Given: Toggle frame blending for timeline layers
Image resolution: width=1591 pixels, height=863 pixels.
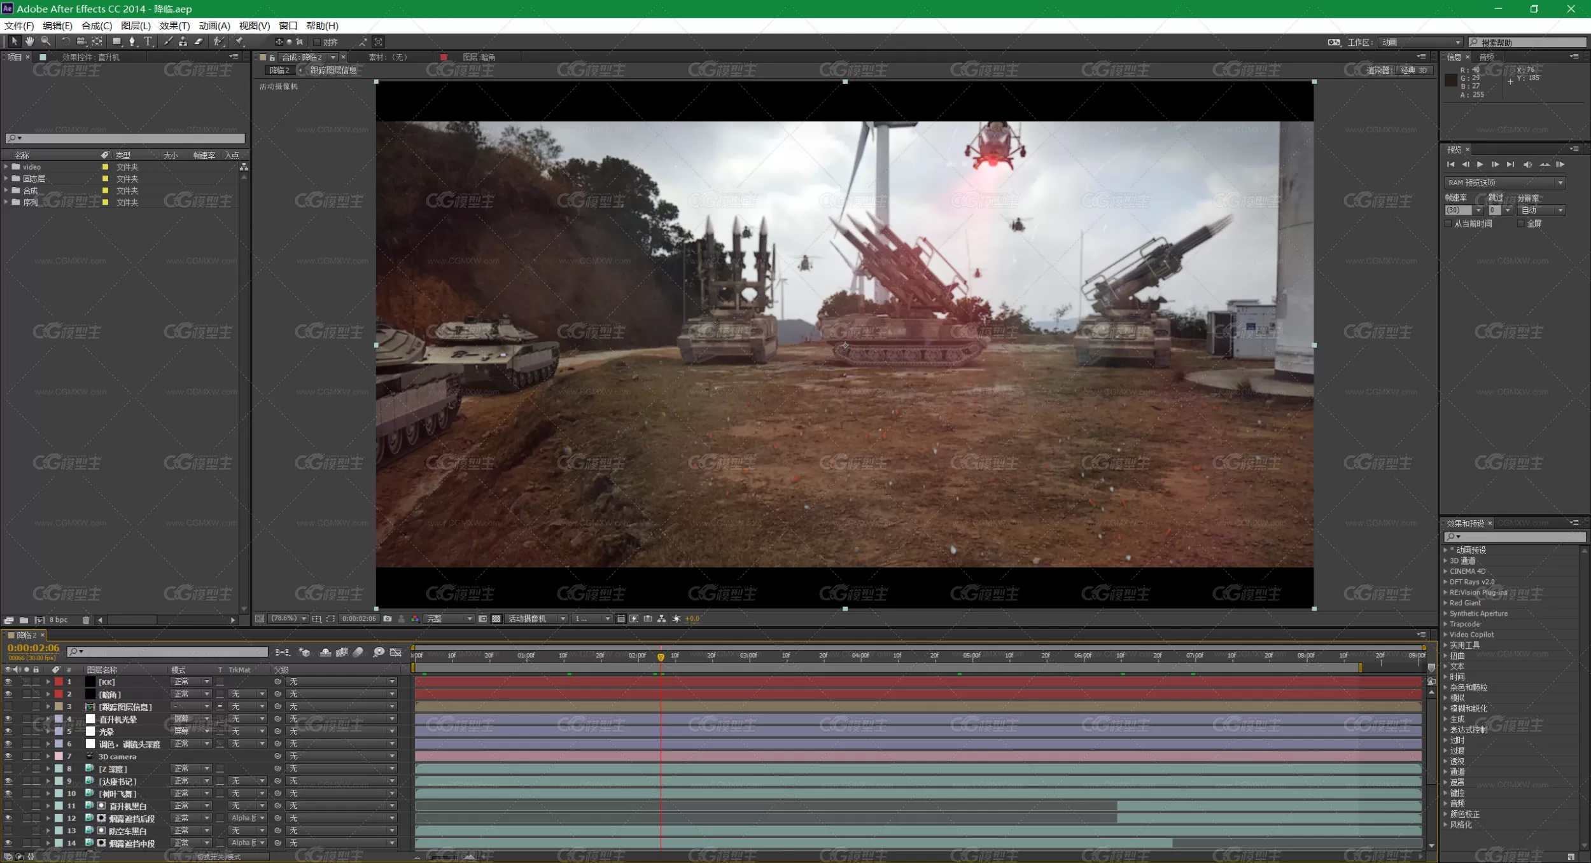Looking at the screenshot, I should pos(342,652).
